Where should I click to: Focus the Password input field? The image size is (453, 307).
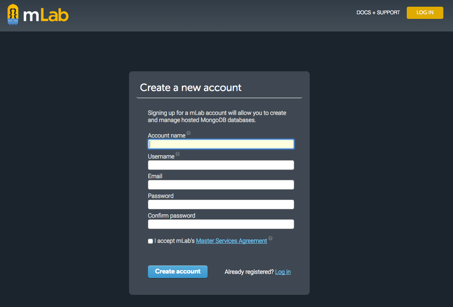[221, 204]
